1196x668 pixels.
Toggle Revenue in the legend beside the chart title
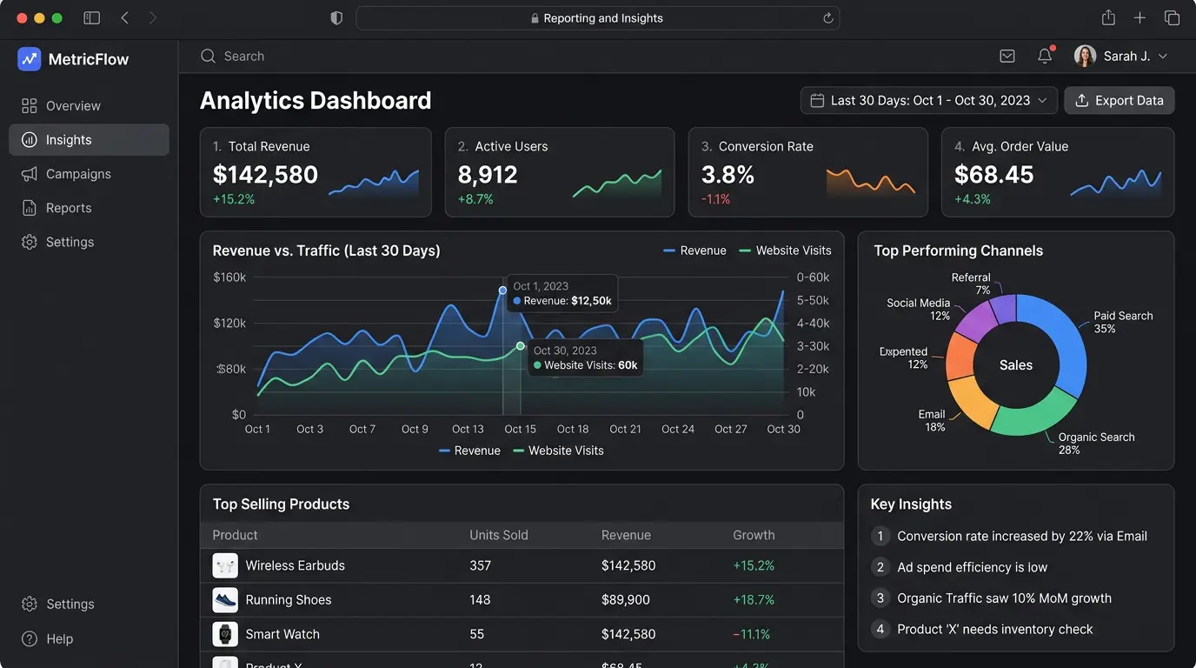(694, 250)
